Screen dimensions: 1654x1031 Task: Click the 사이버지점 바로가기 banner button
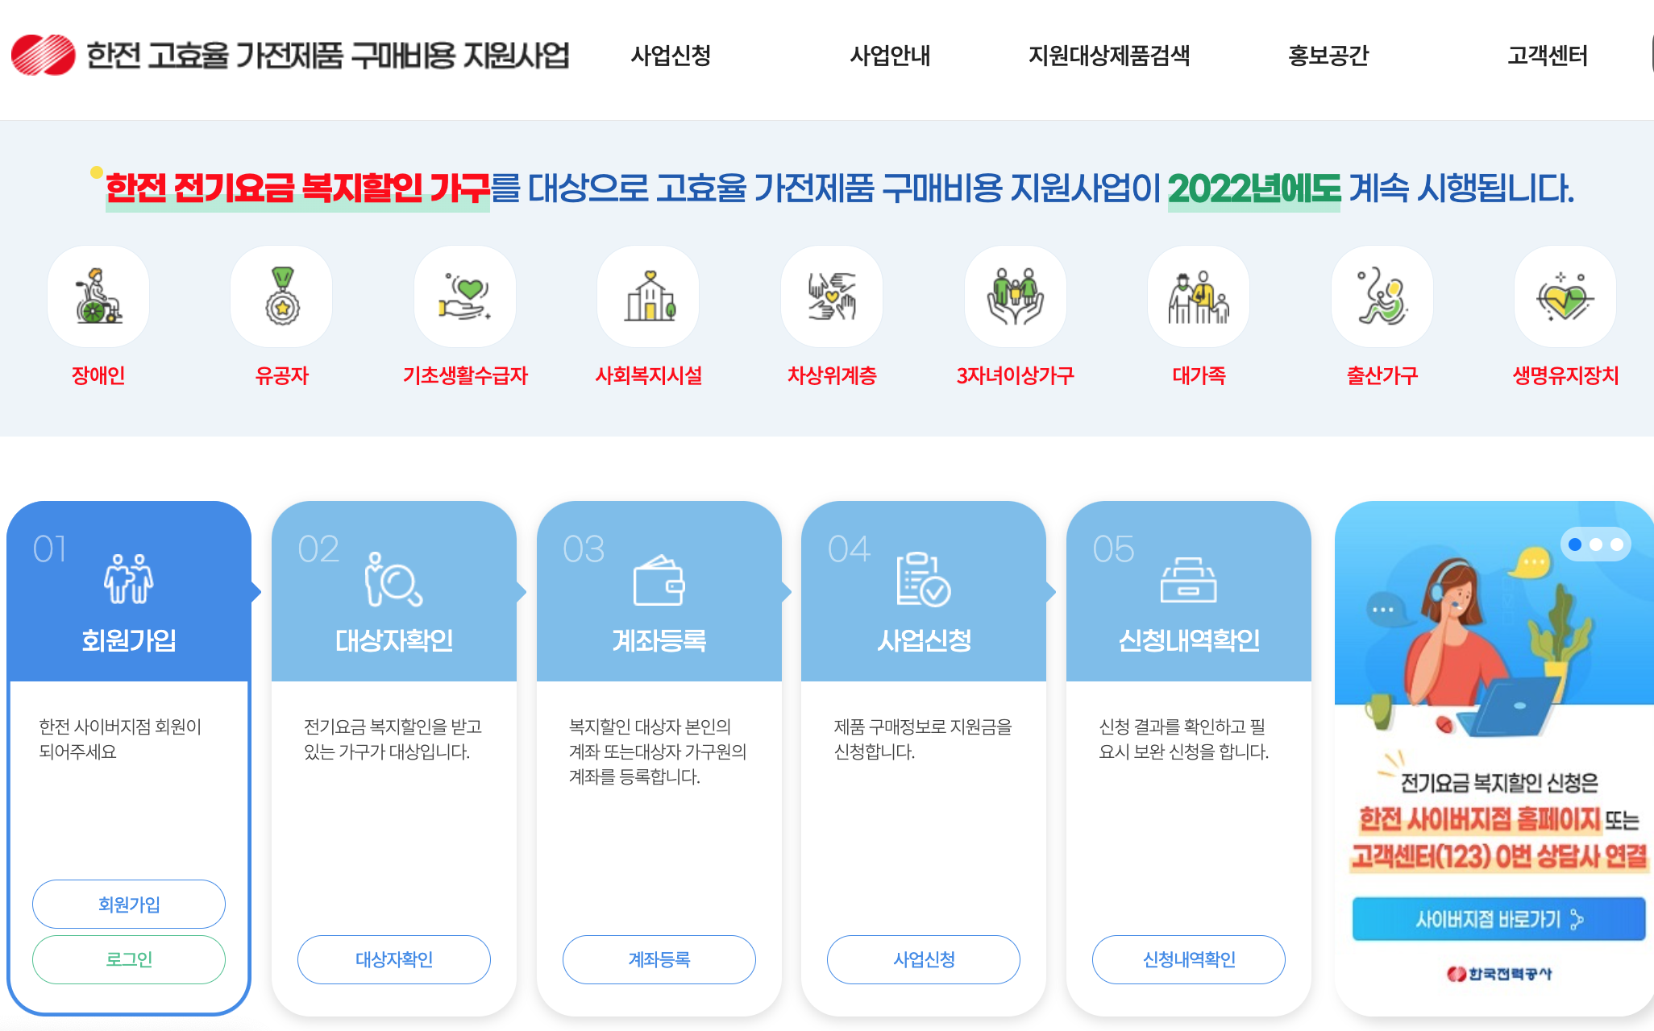[x=1499, y=919]
